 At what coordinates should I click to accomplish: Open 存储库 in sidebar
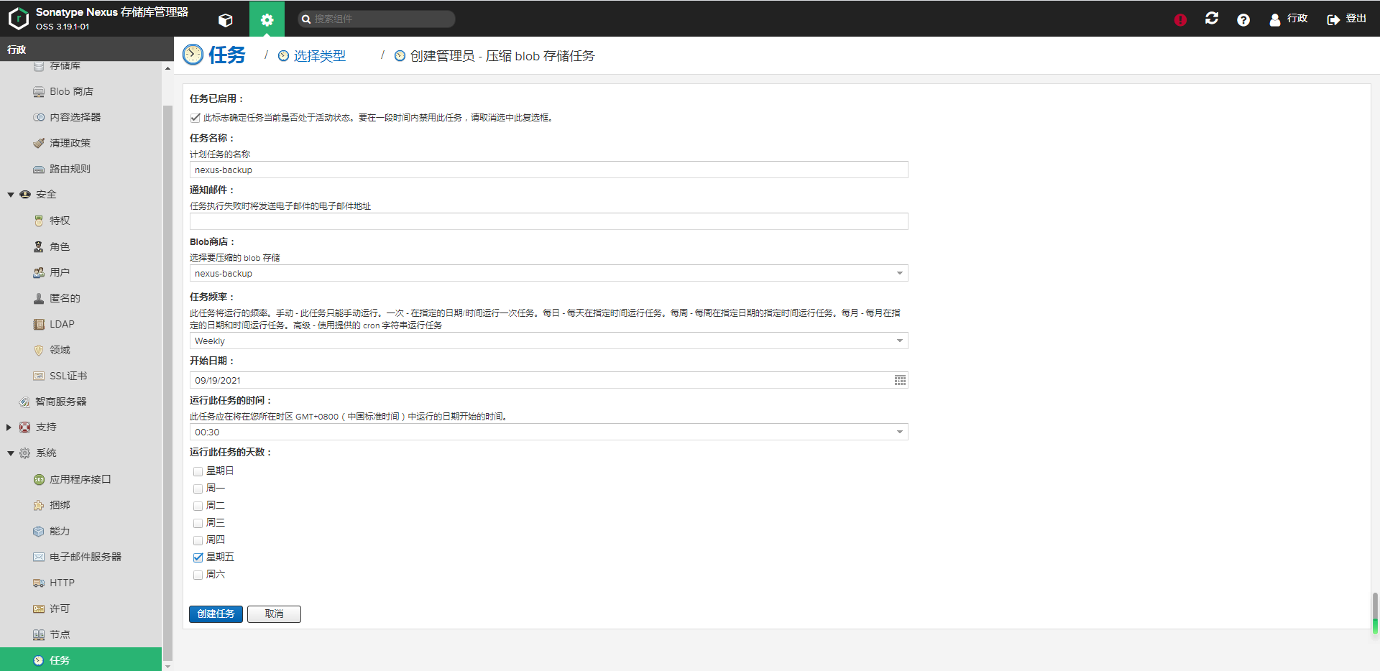click(65, 65)
